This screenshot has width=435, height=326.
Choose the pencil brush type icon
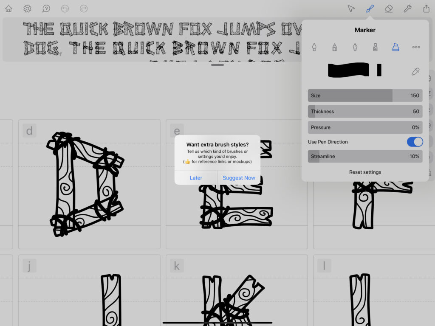(334, 47)
